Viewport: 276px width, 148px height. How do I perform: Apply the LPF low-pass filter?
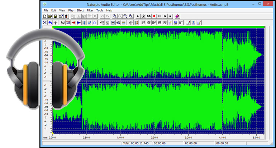coord(154,23)
